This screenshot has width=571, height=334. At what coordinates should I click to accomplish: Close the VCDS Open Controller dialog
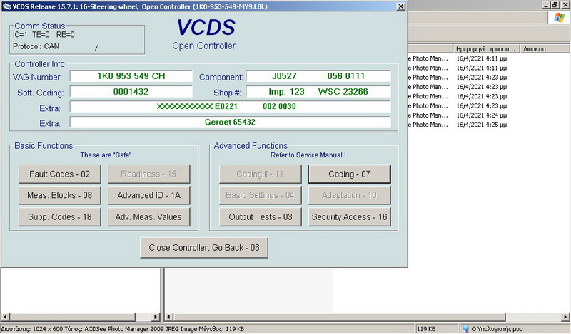pyautogui.click(x=400, y=6)
